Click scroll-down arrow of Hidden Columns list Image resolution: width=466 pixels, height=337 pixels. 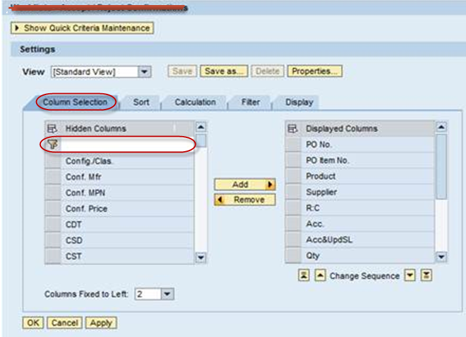coord(201,257)
